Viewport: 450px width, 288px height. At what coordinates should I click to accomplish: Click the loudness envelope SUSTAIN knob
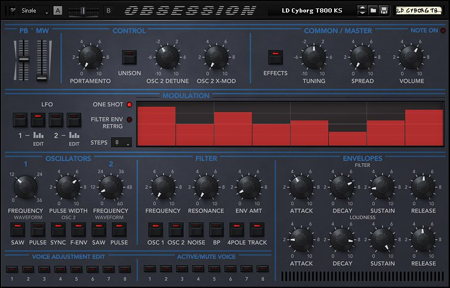pos(383,240)
